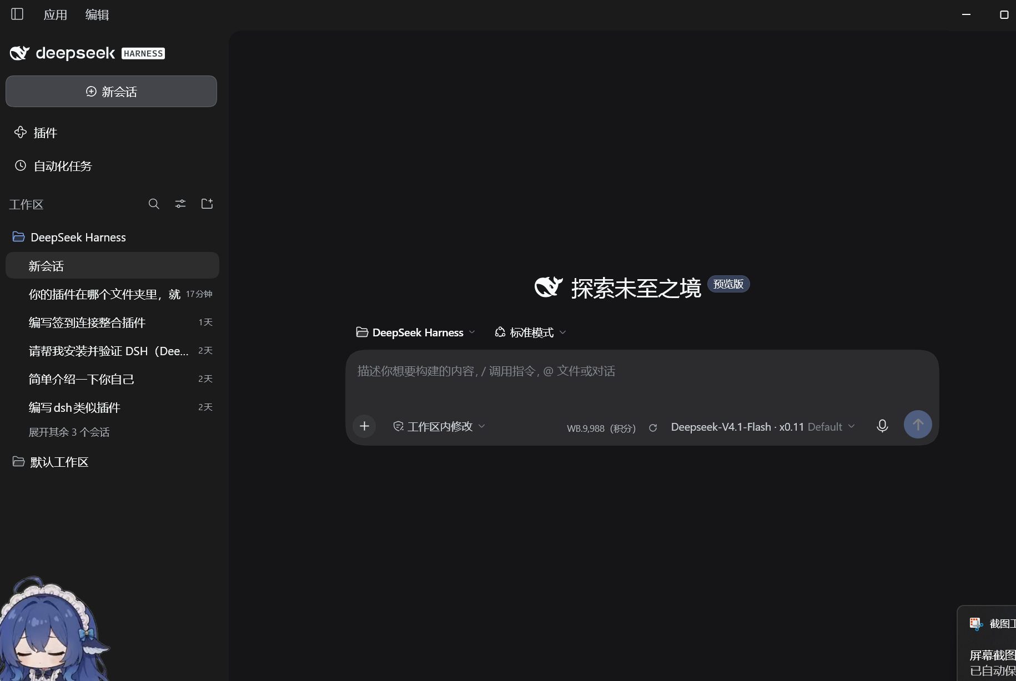Open Deepseek-V4.1-Flash model selector
Viewport: 1016px width, 681px height.
tap(763, 427)
